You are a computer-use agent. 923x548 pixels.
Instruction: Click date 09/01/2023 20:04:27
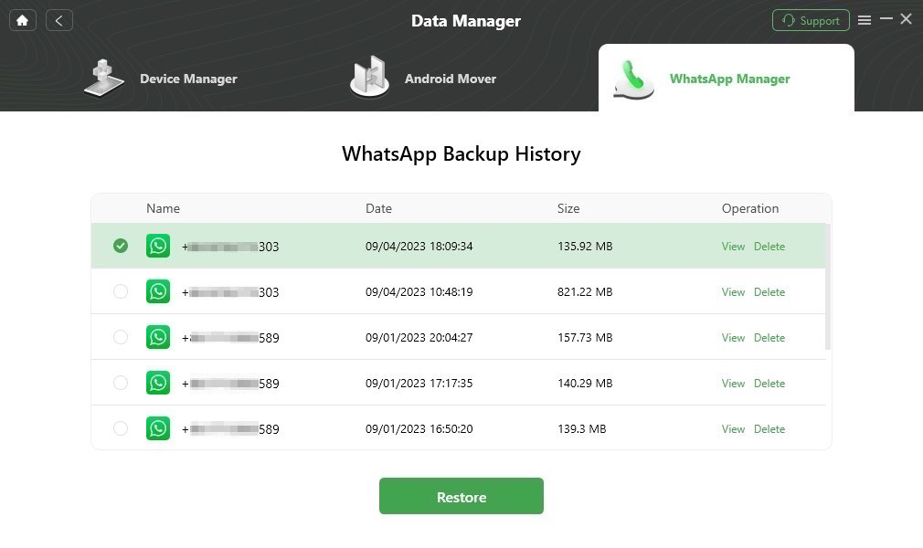(x=419, y=338)
